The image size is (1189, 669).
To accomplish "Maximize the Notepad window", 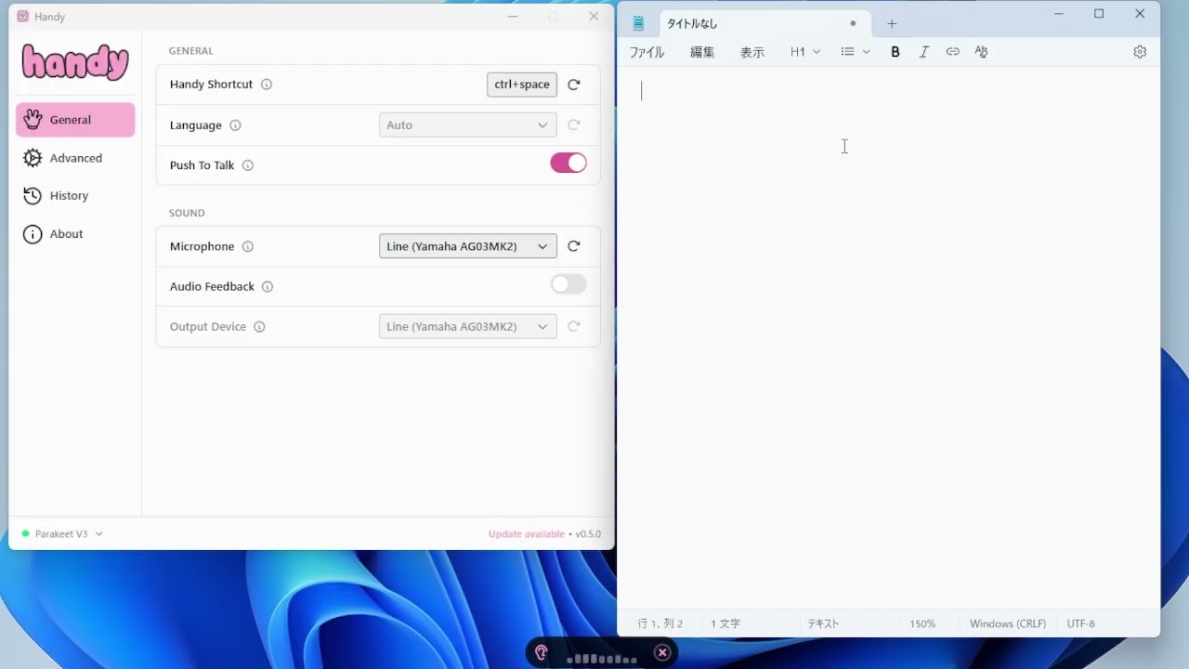I will coord(1099,14).
